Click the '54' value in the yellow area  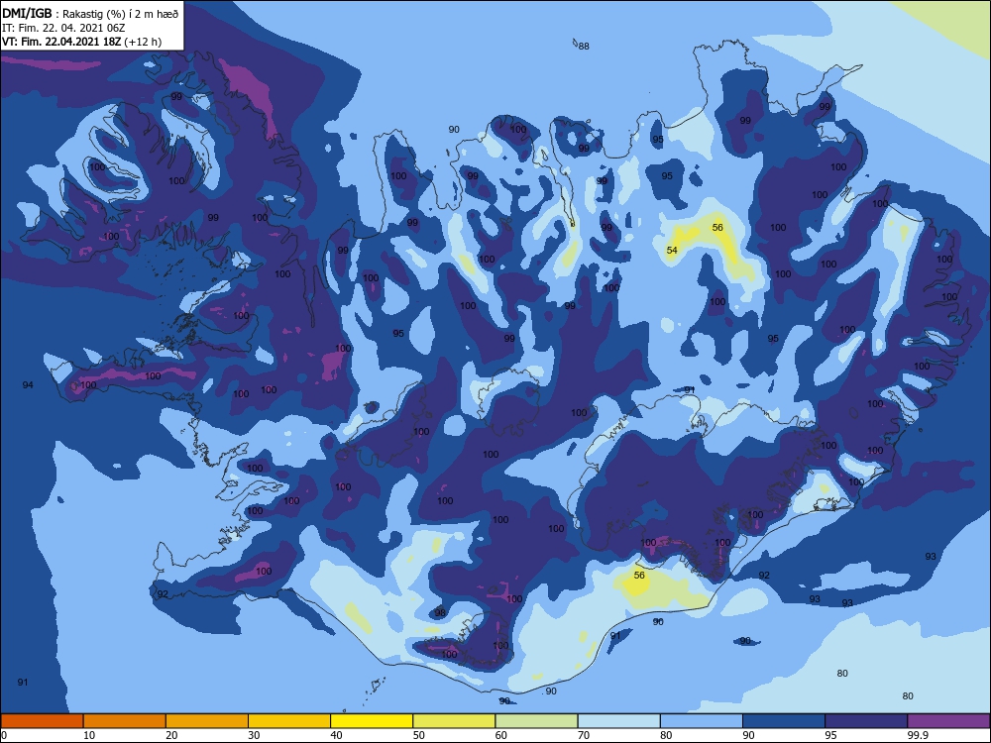click(672, 251)
